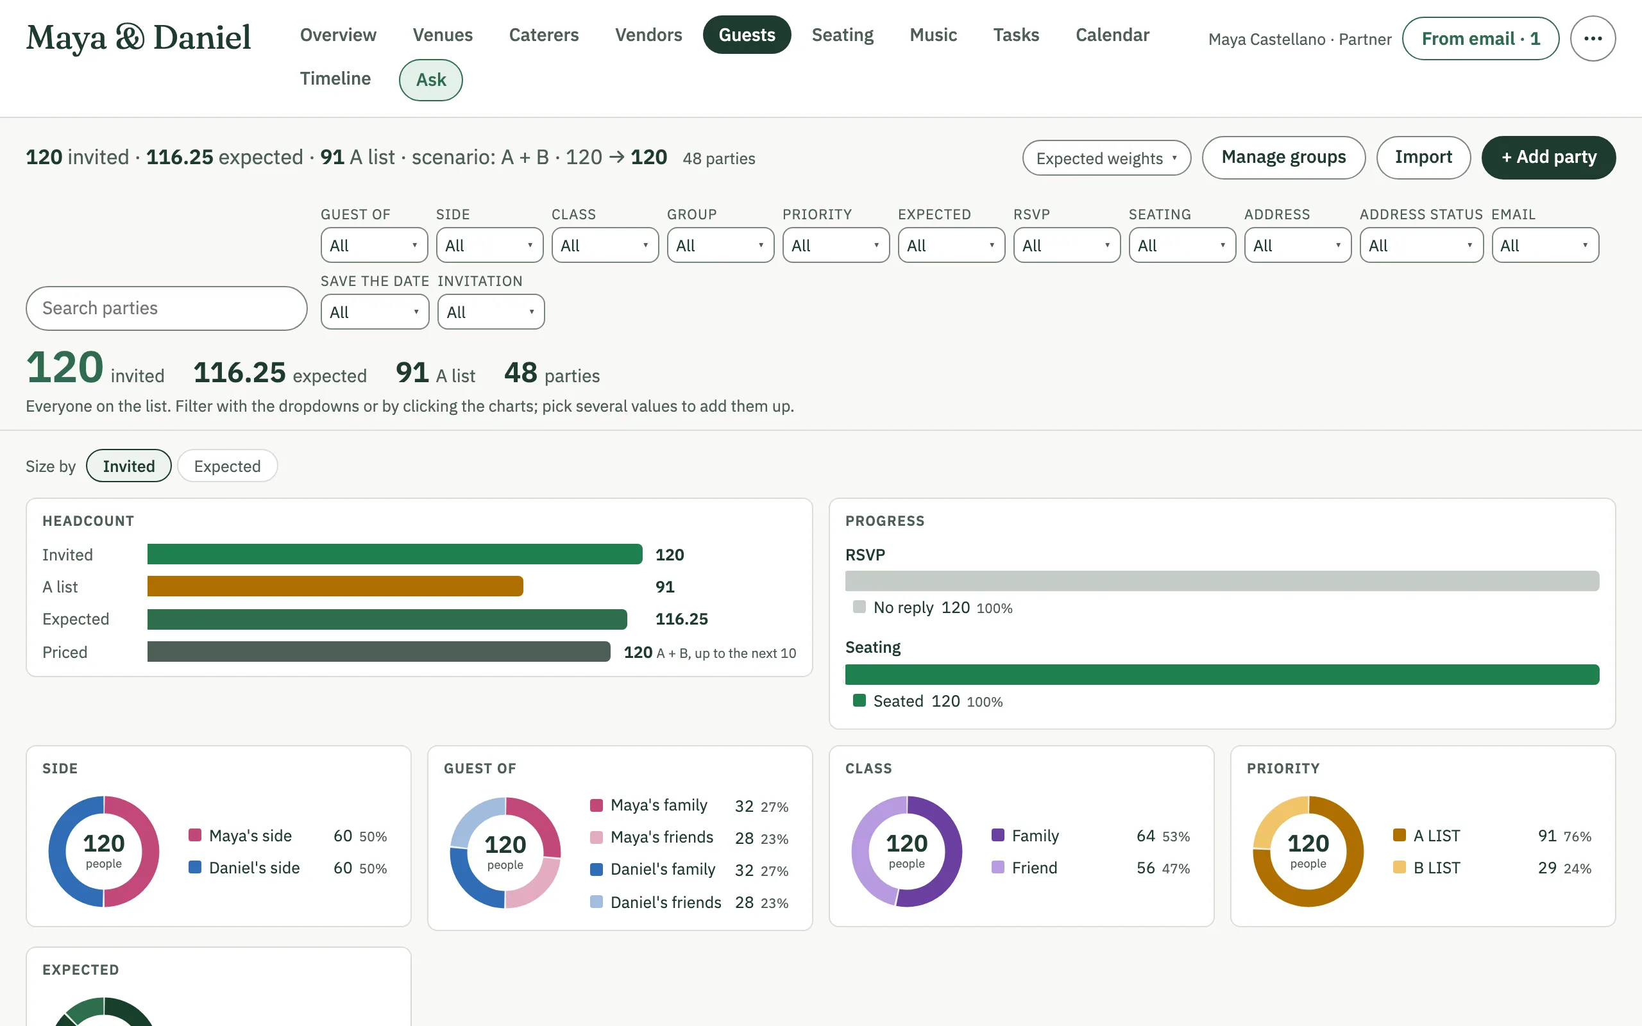Focus the Search parties field
The image size is (1642, 1026).
(x=166, y=308)
